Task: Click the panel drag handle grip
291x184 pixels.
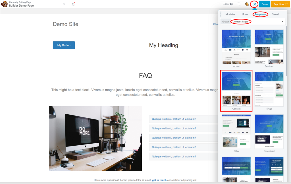Action: [x=221, y=14]
